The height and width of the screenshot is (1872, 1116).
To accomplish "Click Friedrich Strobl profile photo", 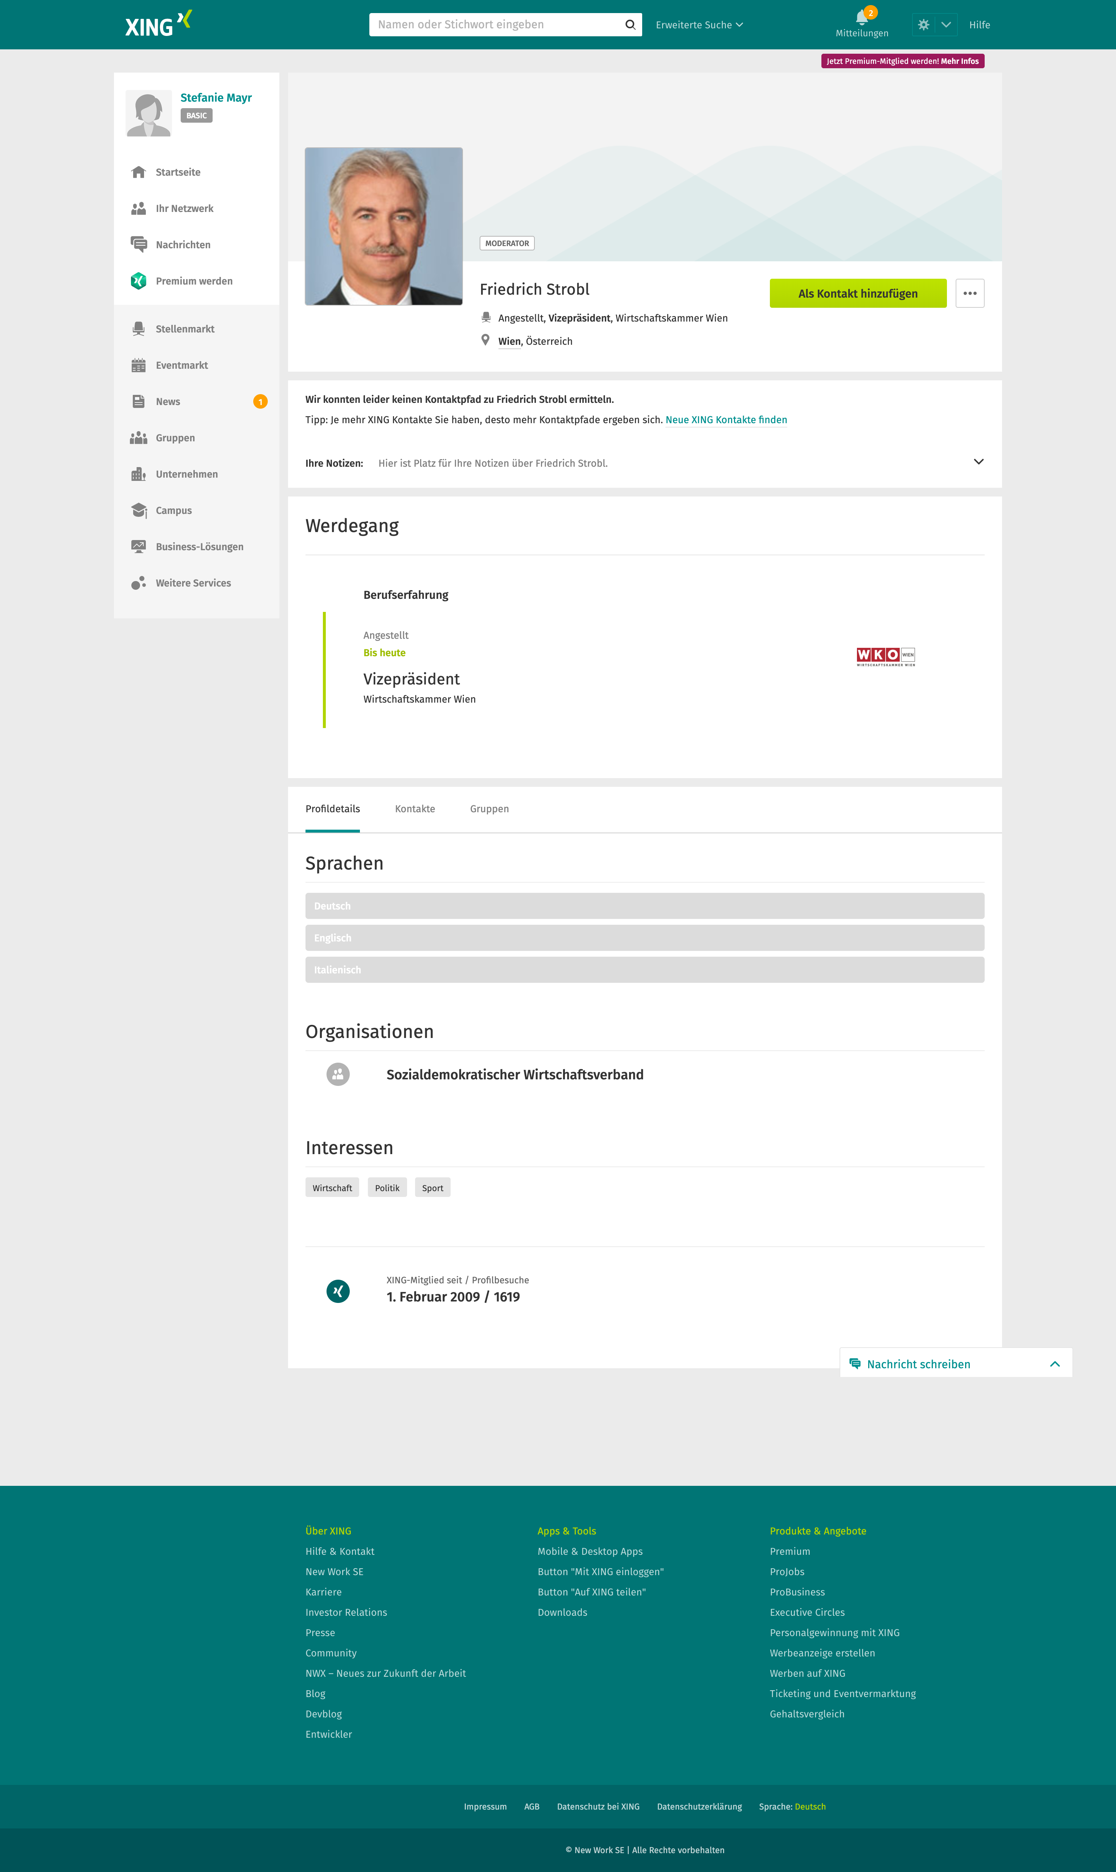I will (x=383, y=226).
